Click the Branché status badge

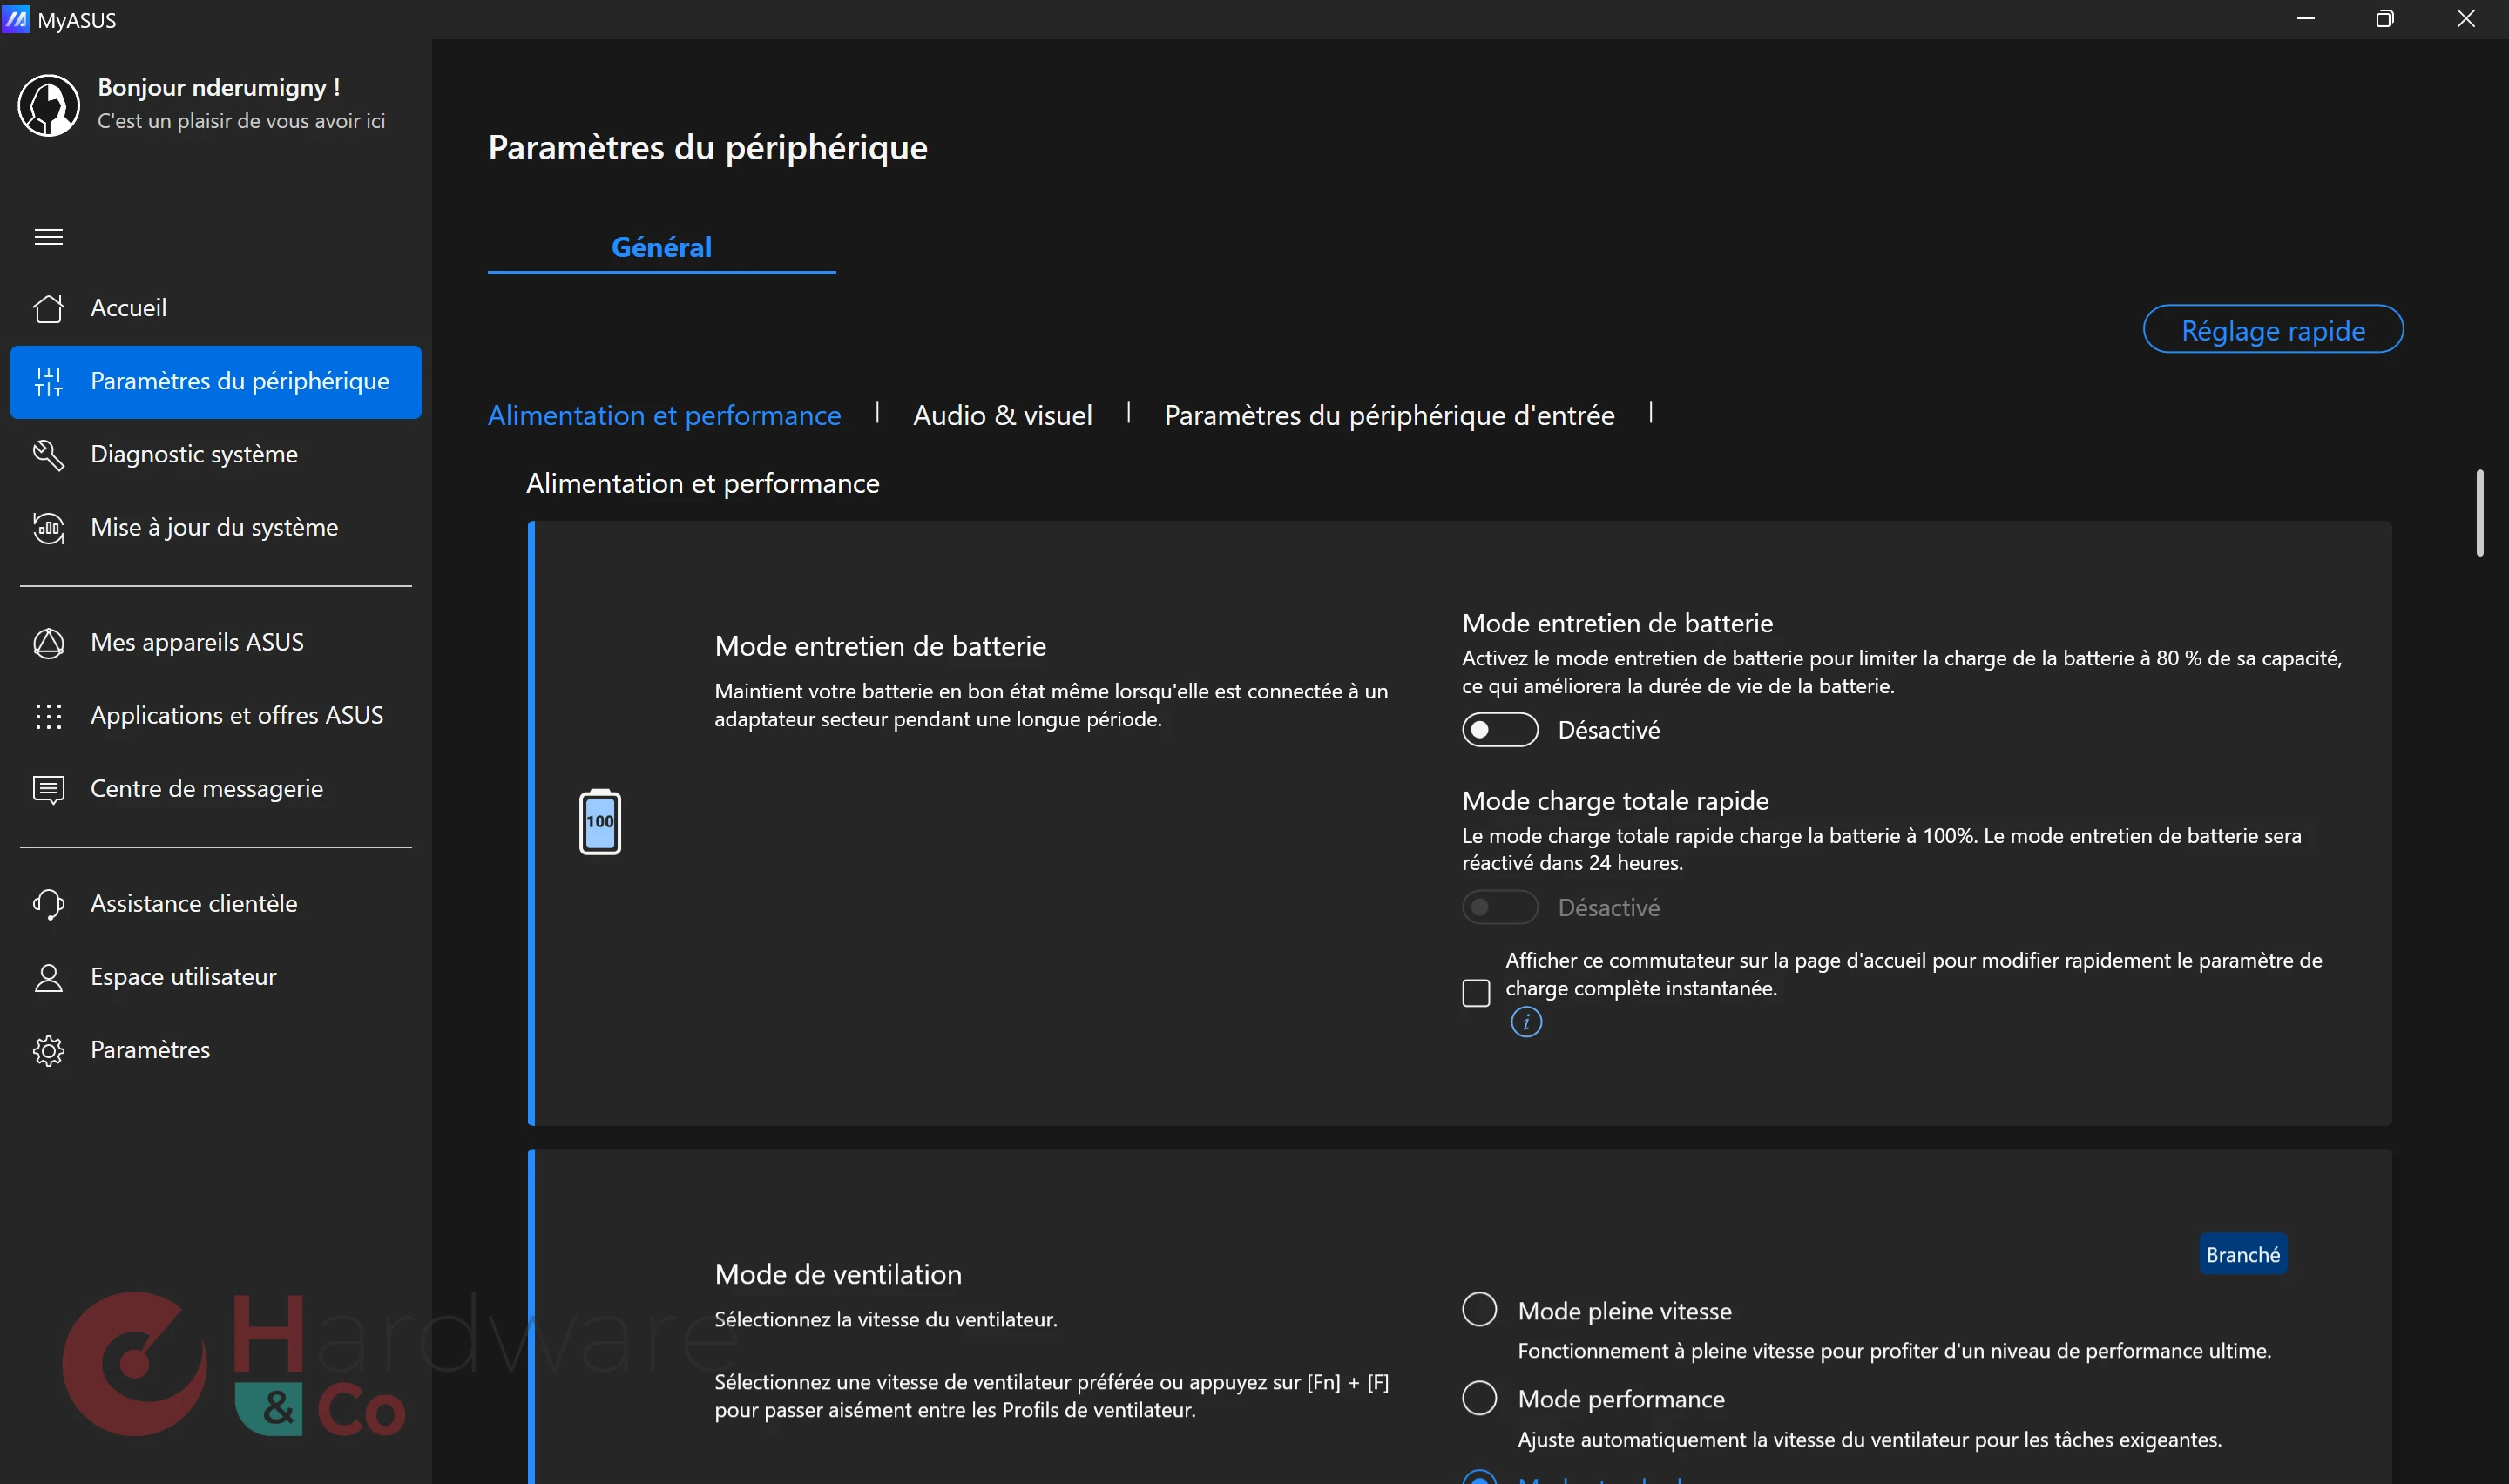point(2242,1254)
